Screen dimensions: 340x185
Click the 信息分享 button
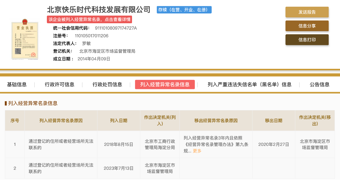pos(307,26)
